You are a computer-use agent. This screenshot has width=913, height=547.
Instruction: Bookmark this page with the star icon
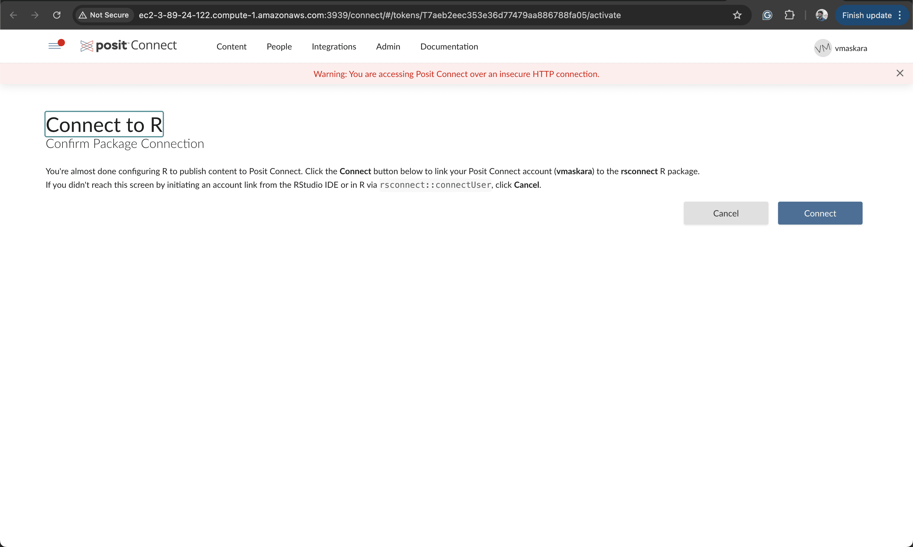pyautogui.click(x=737, y=15)
